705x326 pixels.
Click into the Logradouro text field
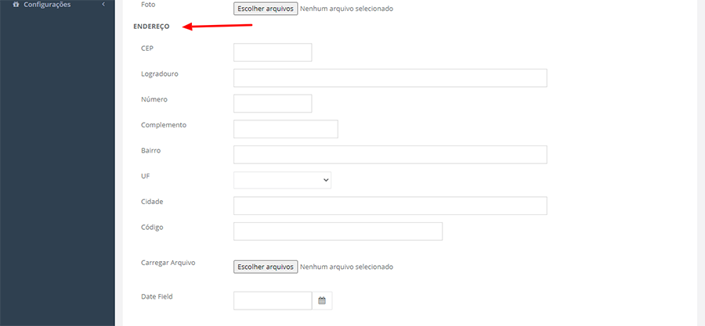pyautogui.click(x=389, y=77)
